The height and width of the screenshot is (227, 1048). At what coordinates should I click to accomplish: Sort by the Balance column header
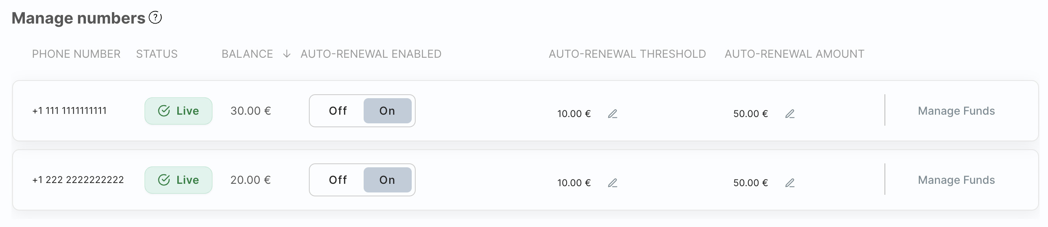coord(247,54)
